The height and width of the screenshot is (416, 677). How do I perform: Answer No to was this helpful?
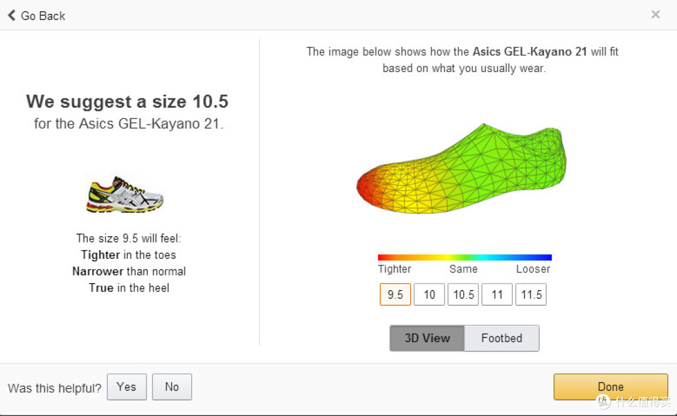point(172,387)
